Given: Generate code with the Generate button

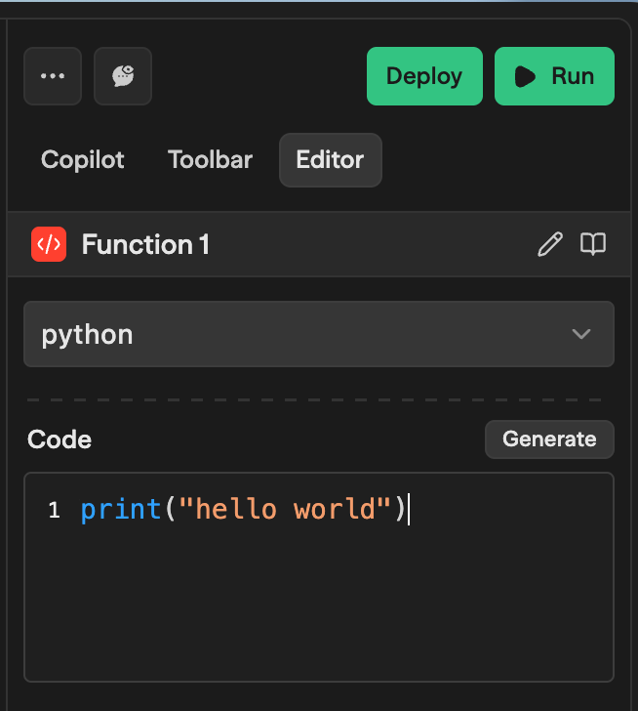Looking at the screenshot, I should 549,439.
